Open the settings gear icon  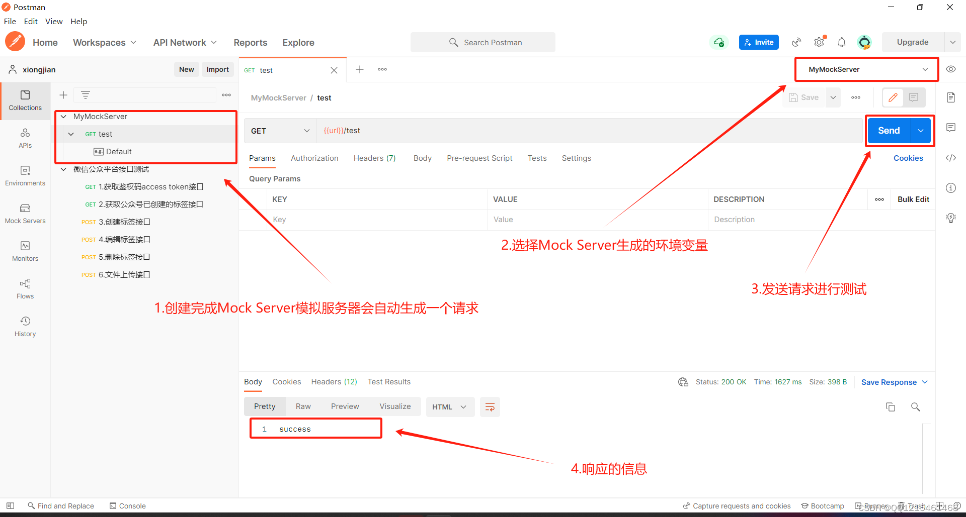coord(820,42)
